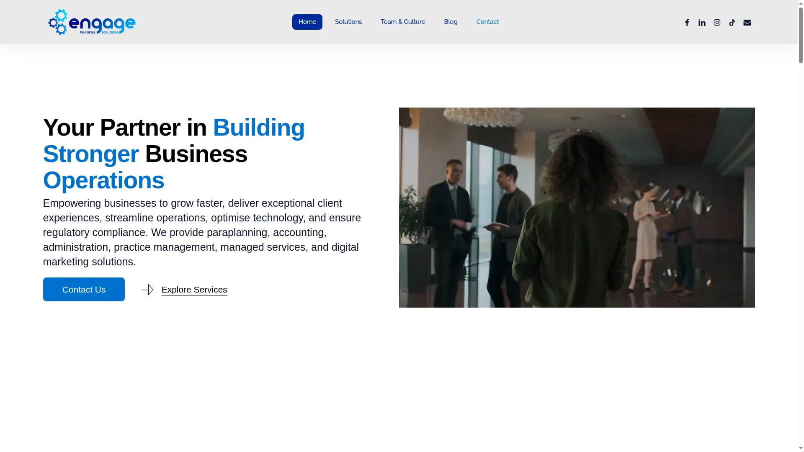The image size is (804, 452).
Task: Select the Home nav item
Action: pos(307,22)
